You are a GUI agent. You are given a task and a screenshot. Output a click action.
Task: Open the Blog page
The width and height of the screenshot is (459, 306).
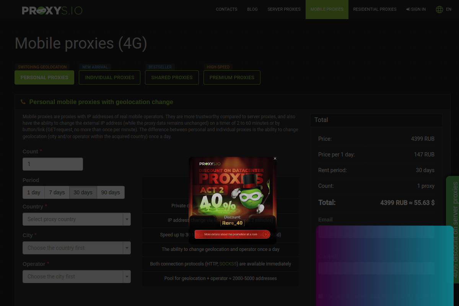click(252, 9)
